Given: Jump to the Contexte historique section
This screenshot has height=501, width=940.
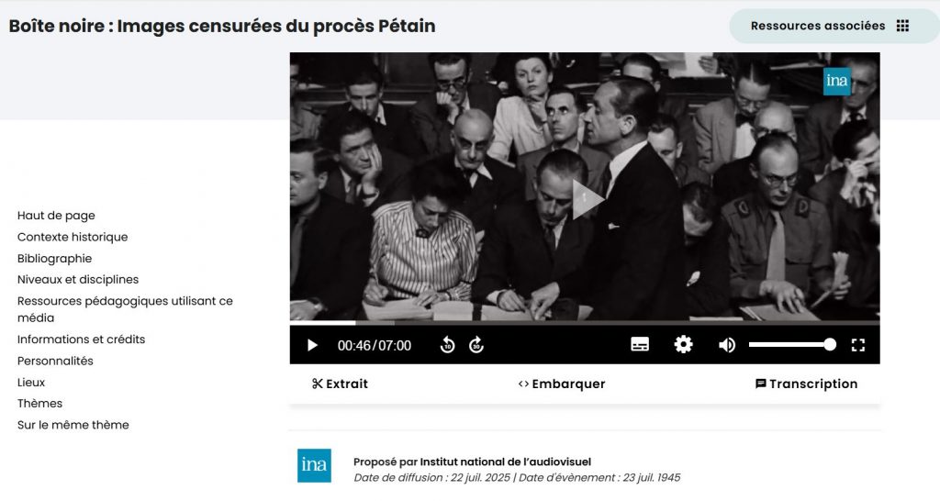Looking at the screenshot, I should pyautogui.click(x=73, y=238).
